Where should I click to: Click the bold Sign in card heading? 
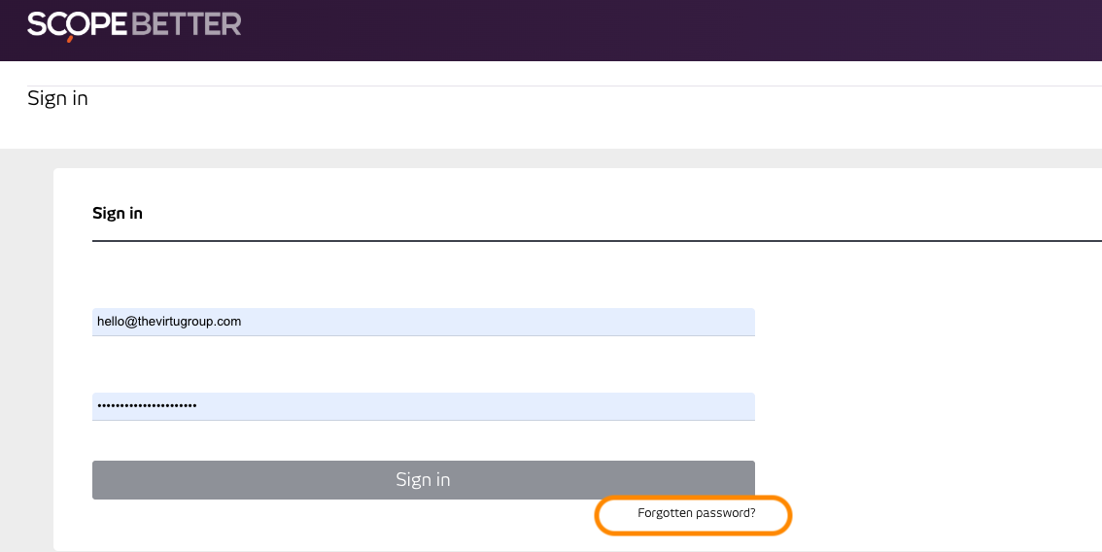(x=117, y=213)
